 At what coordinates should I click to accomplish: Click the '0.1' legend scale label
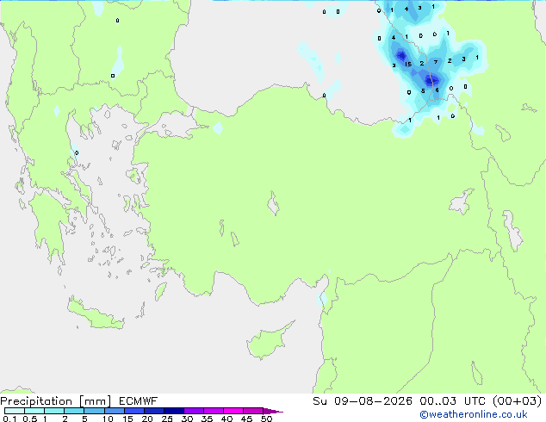point(9,419)
